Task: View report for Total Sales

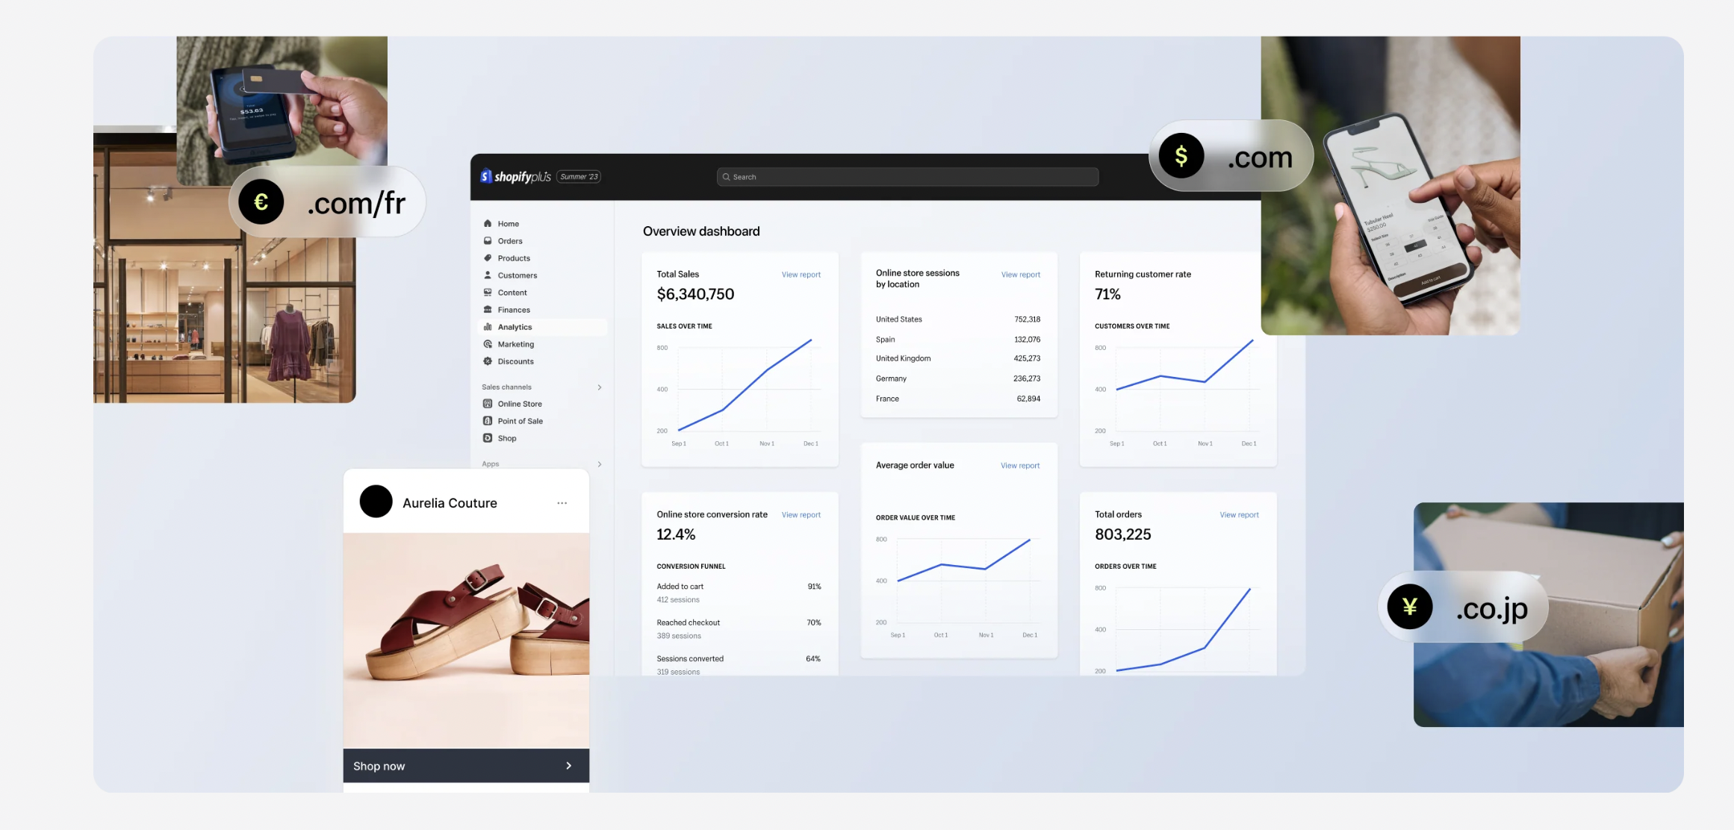Action: [x=801, y=274]
